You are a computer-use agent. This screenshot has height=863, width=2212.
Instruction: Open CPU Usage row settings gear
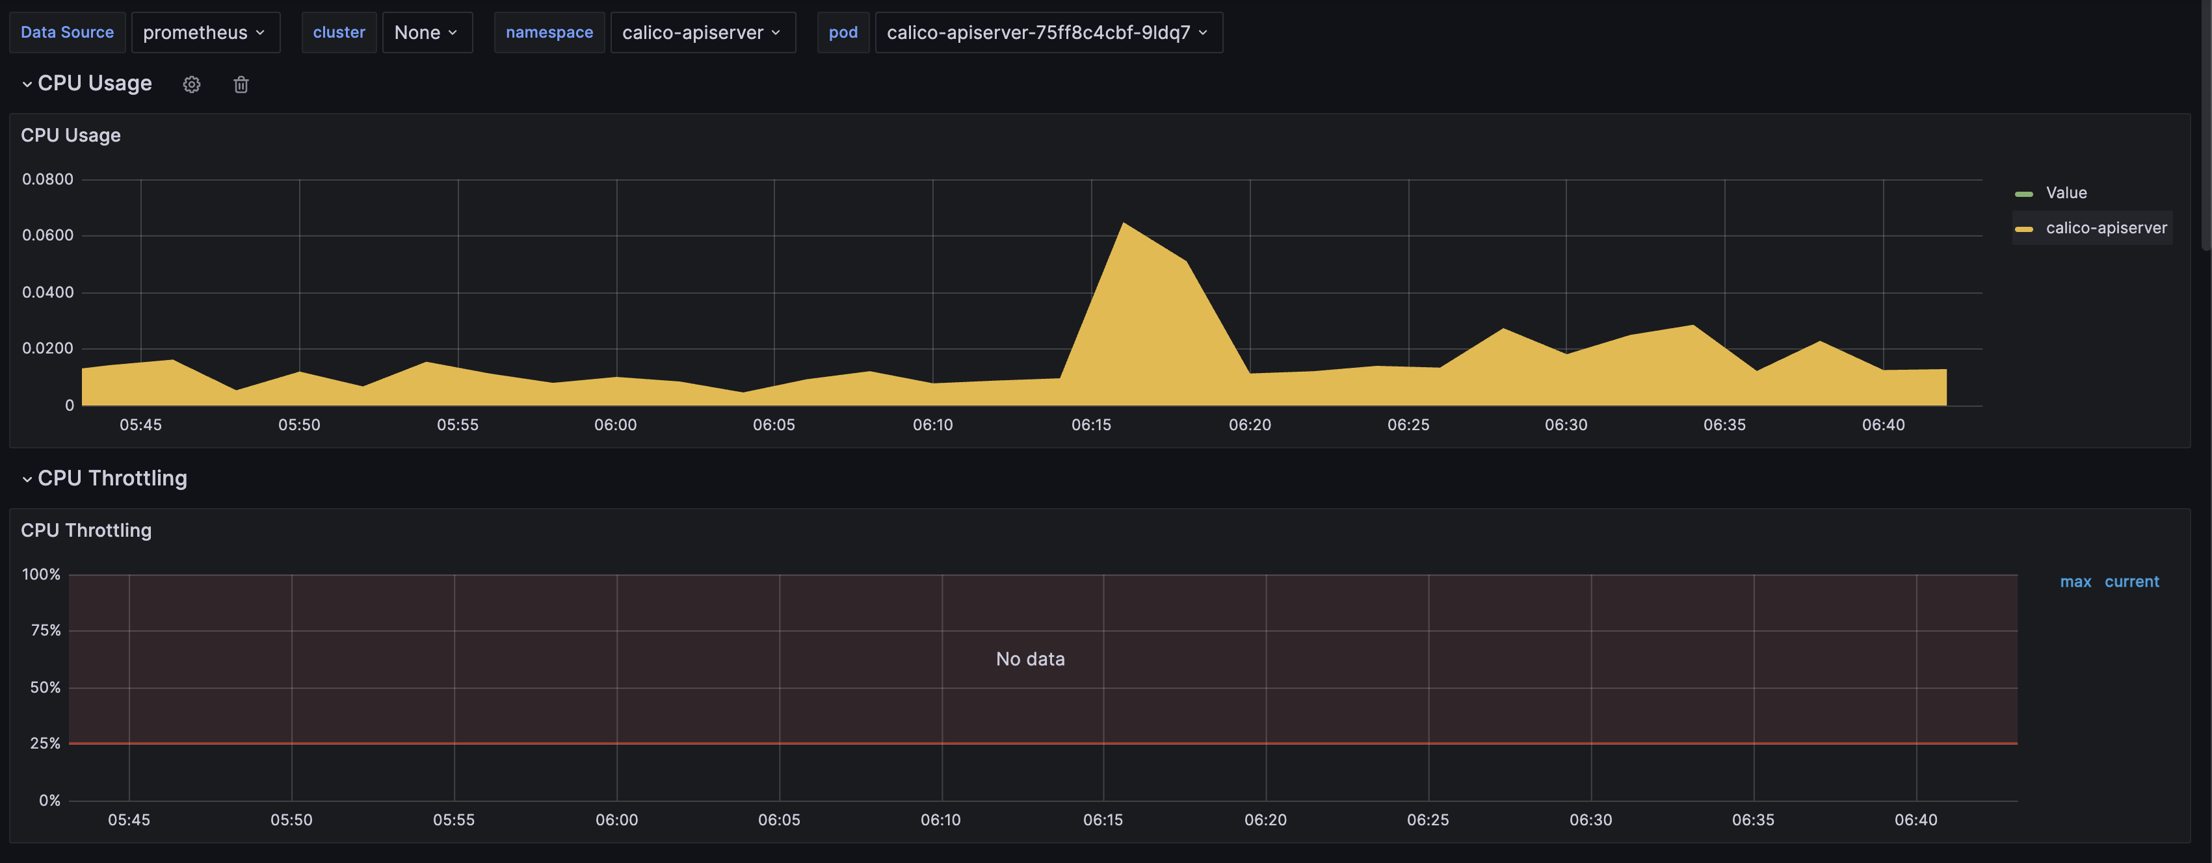click(x=192, y=84)
